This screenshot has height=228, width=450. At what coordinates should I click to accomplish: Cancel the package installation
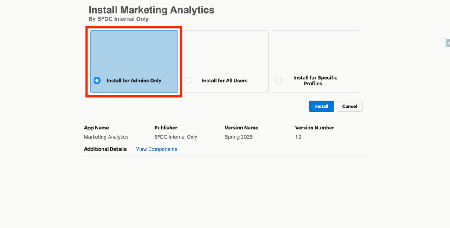click(349, 107)
